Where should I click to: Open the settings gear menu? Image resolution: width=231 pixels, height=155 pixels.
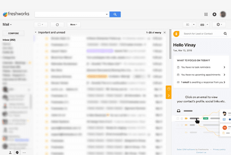(219, 24)
